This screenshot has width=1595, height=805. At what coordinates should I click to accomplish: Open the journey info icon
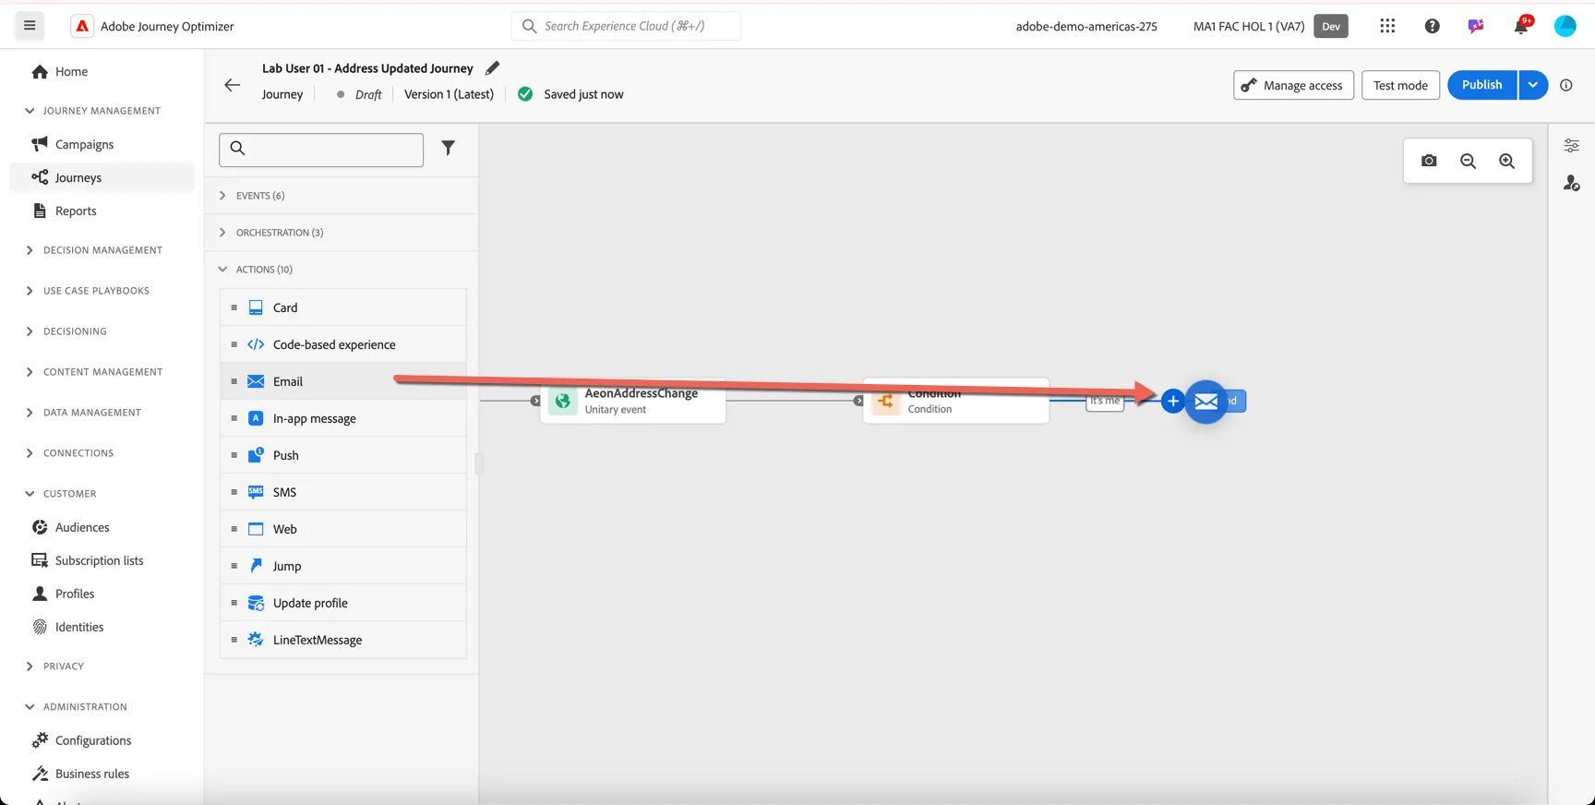pos(1566,85)
